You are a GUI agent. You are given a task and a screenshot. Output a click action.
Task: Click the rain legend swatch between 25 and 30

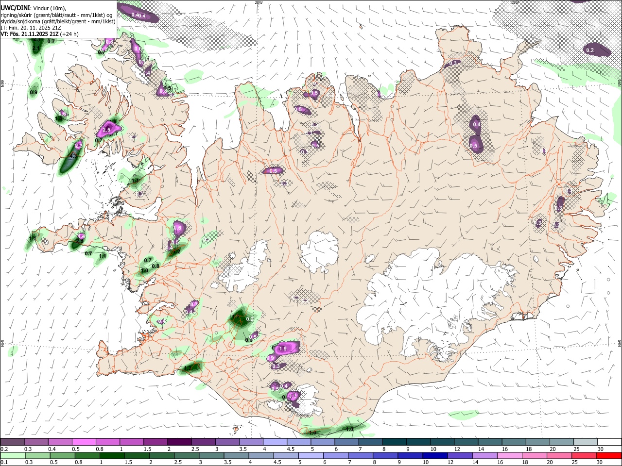click(x=584, y=455)
